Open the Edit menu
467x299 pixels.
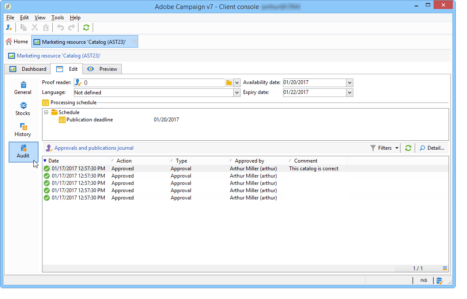pos(24,18)
